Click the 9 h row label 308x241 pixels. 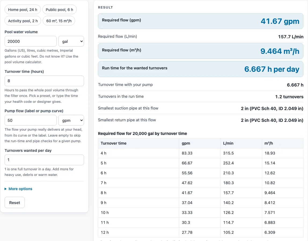[x=138, y=203]
